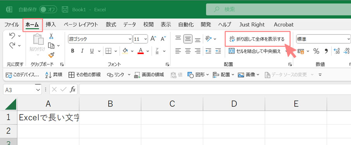The image size is (351, 145).
Task: Click セルを結合して中央揃え merge button
Action: [255, 51]
